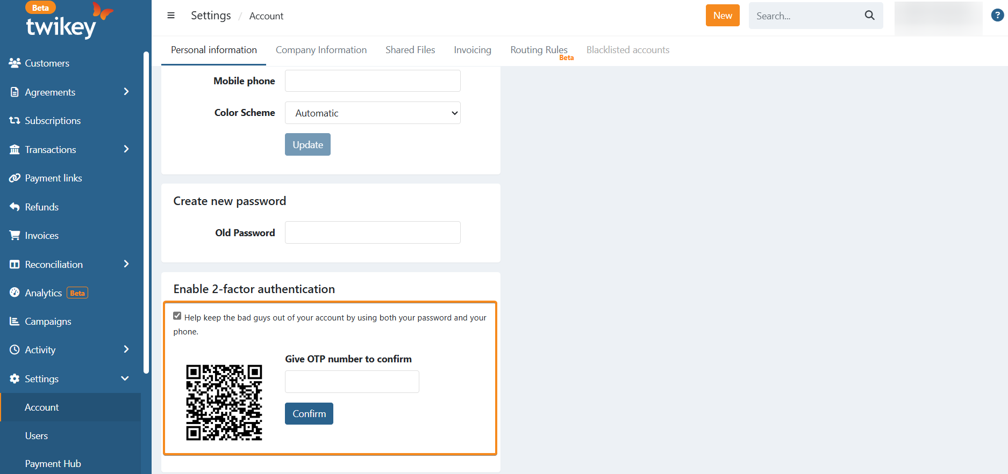Switch to Company Information tab
This screenshot has width=1008, height=474.
321,50
